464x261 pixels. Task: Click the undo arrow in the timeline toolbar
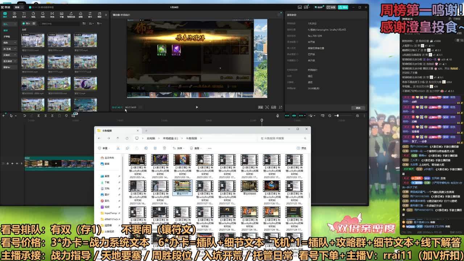pos(25,116)
